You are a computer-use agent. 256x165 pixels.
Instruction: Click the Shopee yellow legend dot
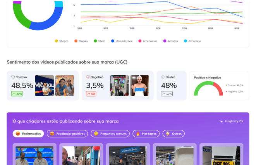56,41
